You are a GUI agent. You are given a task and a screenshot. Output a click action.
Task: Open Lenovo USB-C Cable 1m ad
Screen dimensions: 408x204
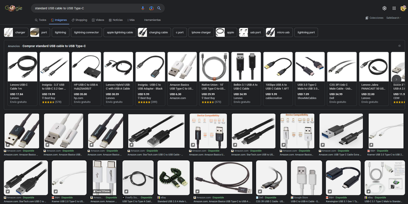click(x=22, y=79)
